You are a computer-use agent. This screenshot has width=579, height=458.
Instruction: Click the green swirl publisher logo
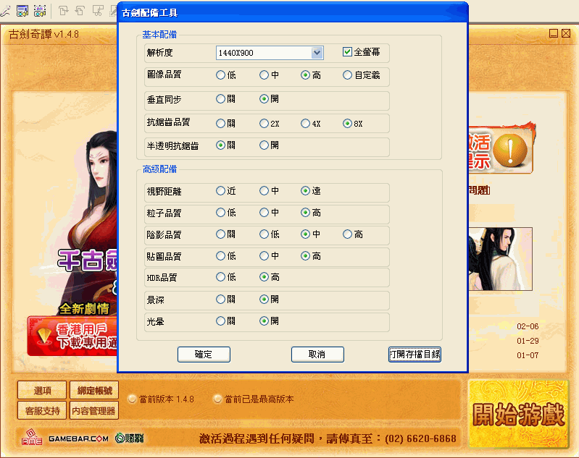click(129, 438)
